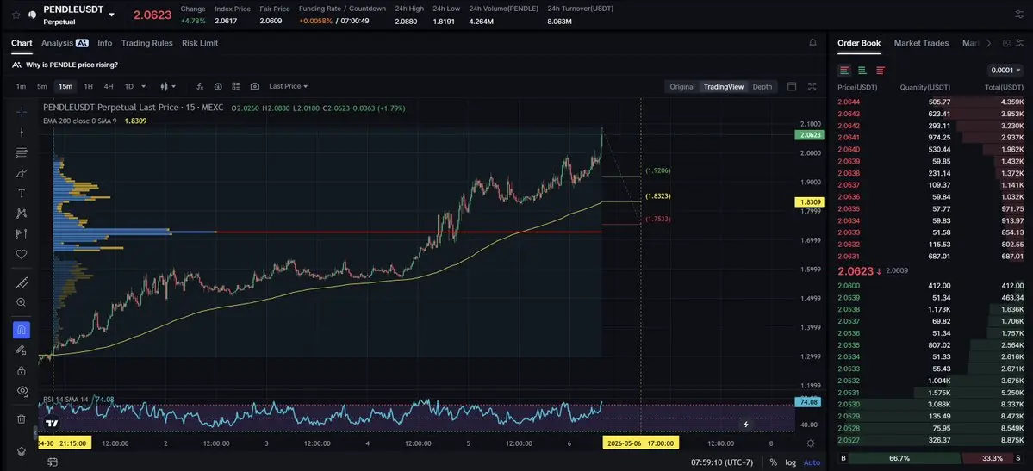This screenshot has height=471, width=1033.
Task: Open the Trading Rules tab
Action: point(147,43)
